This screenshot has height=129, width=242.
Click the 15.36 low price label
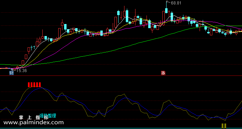coord(21,71)
